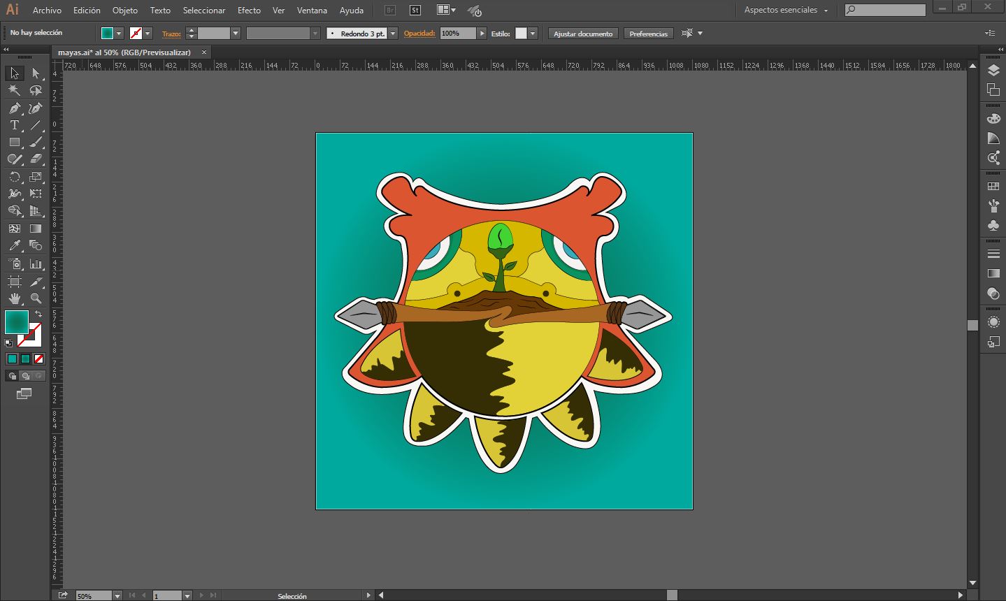Click the Ajustar documento button
Image resolution: width=1006 pixels, height=601 pixels.
tap(583, 34)
